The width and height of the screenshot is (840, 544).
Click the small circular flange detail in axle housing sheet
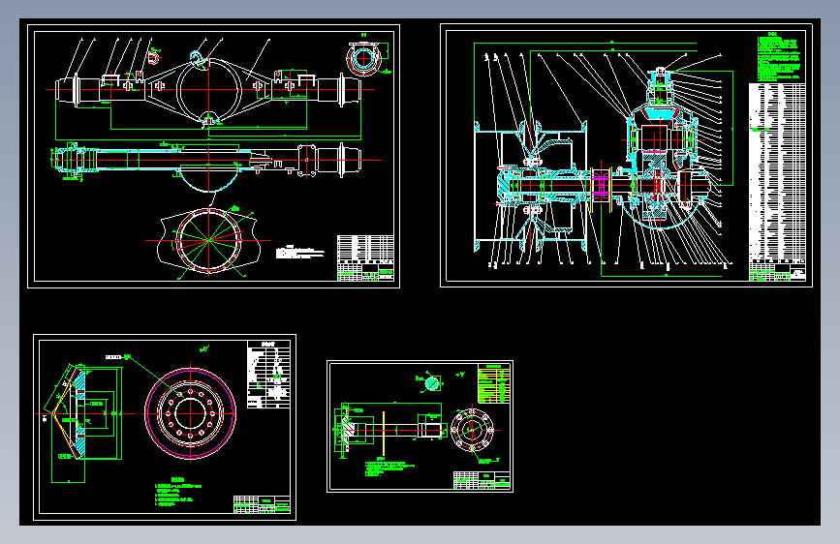(x=365, y=58)
